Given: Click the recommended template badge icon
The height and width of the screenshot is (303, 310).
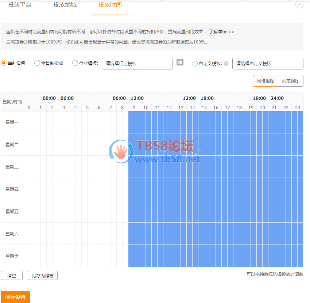Looking at the screenshot, I should (180, 62).
